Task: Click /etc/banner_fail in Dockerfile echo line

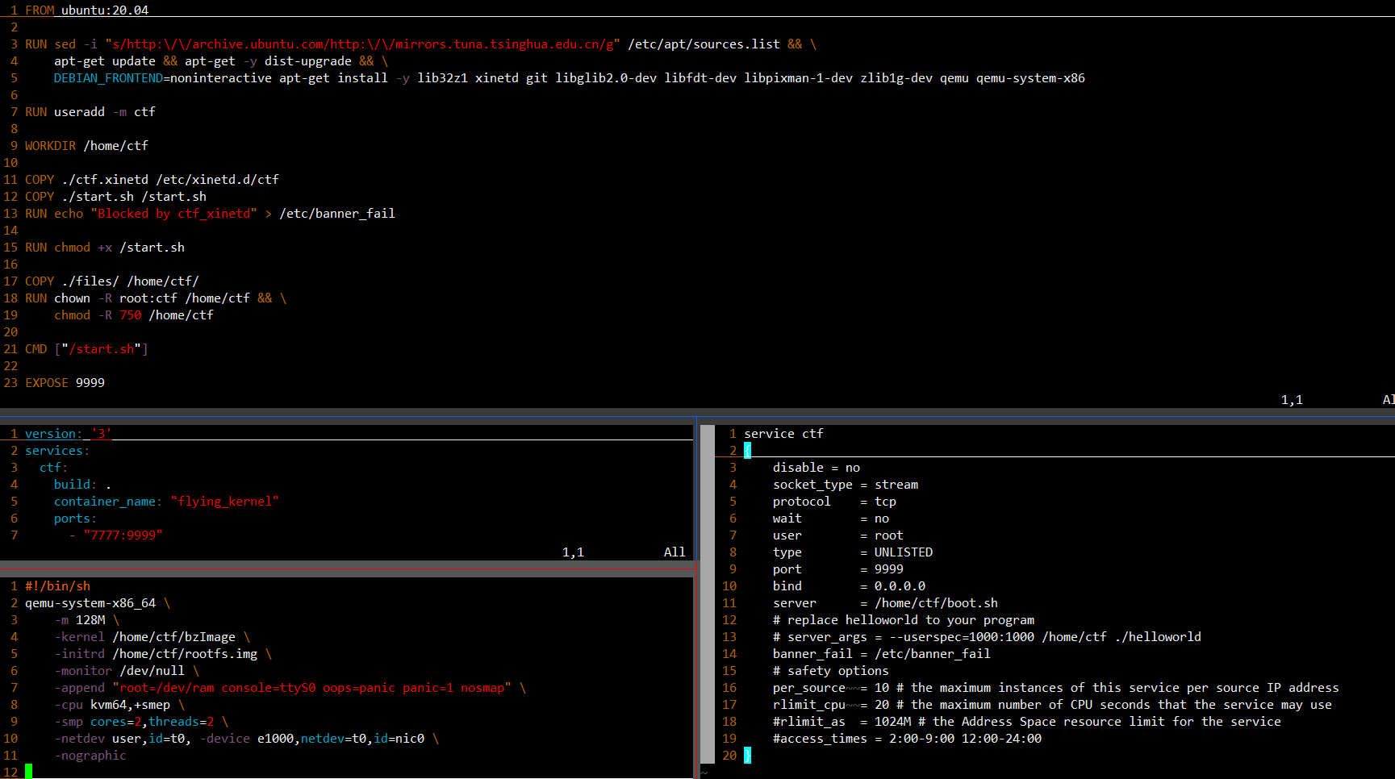Action: click(337, 214)
